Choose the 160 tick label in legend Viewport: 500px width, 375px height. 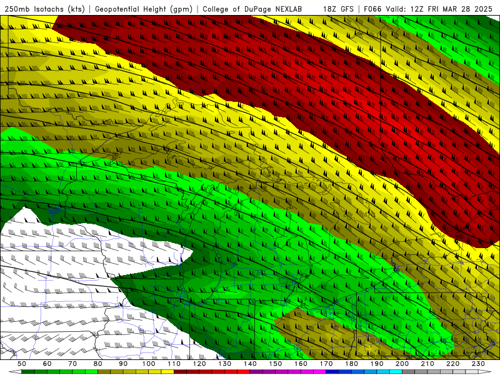click(301, 364)
